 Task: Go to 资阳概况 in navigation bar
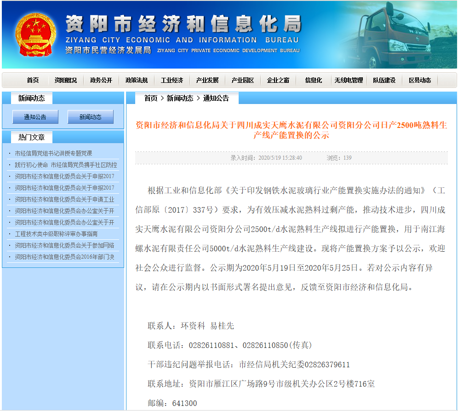[x=66, y=80]
